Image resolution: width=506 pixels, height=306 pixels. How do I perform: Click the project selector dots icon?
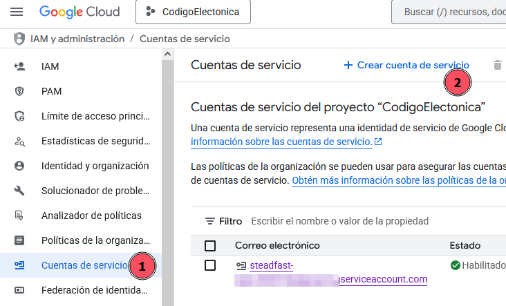point(151,12)
